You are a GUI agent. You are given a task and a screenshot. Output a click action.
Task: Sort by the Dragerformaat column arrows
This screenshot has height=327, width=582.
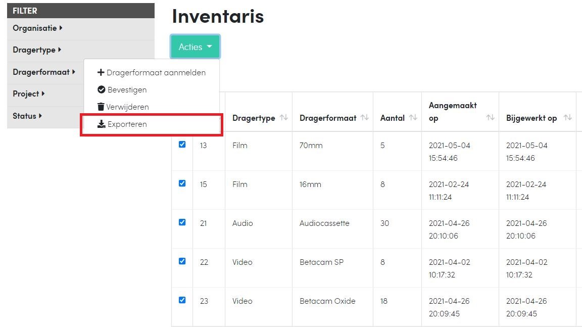tap(364, 118)
